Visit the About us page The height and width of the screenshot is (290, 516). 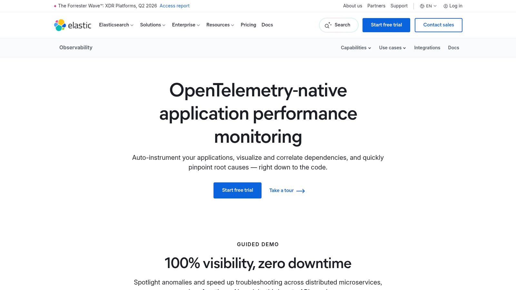coord(352,6)
